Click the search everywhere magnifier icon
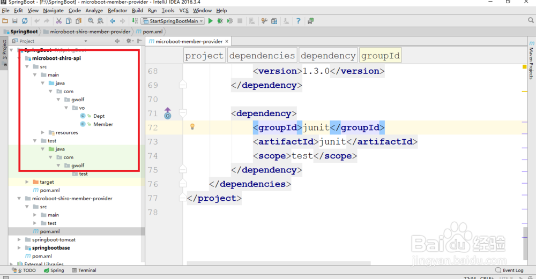 531,20
